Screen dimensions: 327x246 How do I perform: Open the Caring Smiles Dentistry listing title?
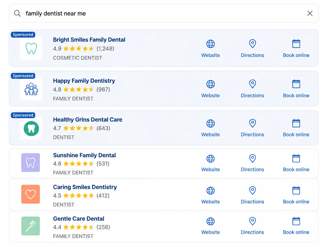point(85,187)
